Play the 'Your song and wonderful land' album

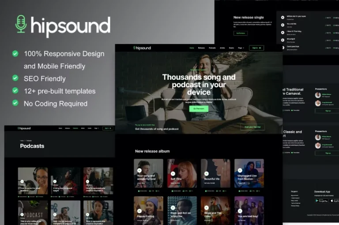[139, 170]
